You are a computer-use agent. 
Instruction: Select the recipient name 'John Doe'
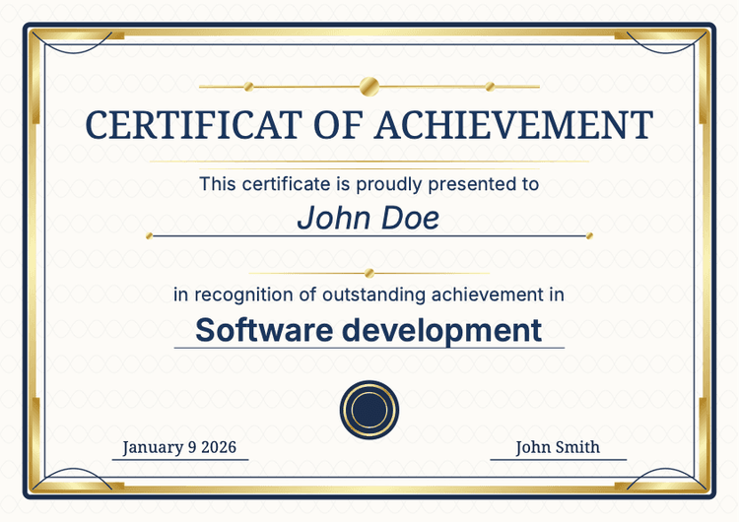369,218
